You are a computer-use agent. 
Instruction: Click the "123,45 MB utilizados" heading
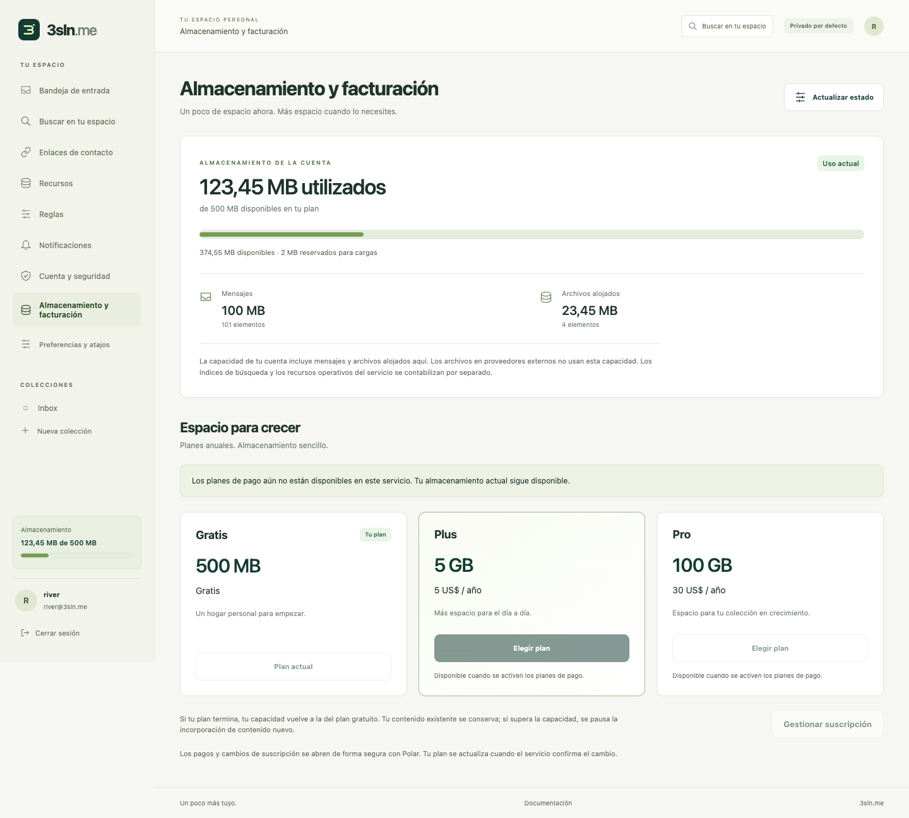click(x=292, y=187)
